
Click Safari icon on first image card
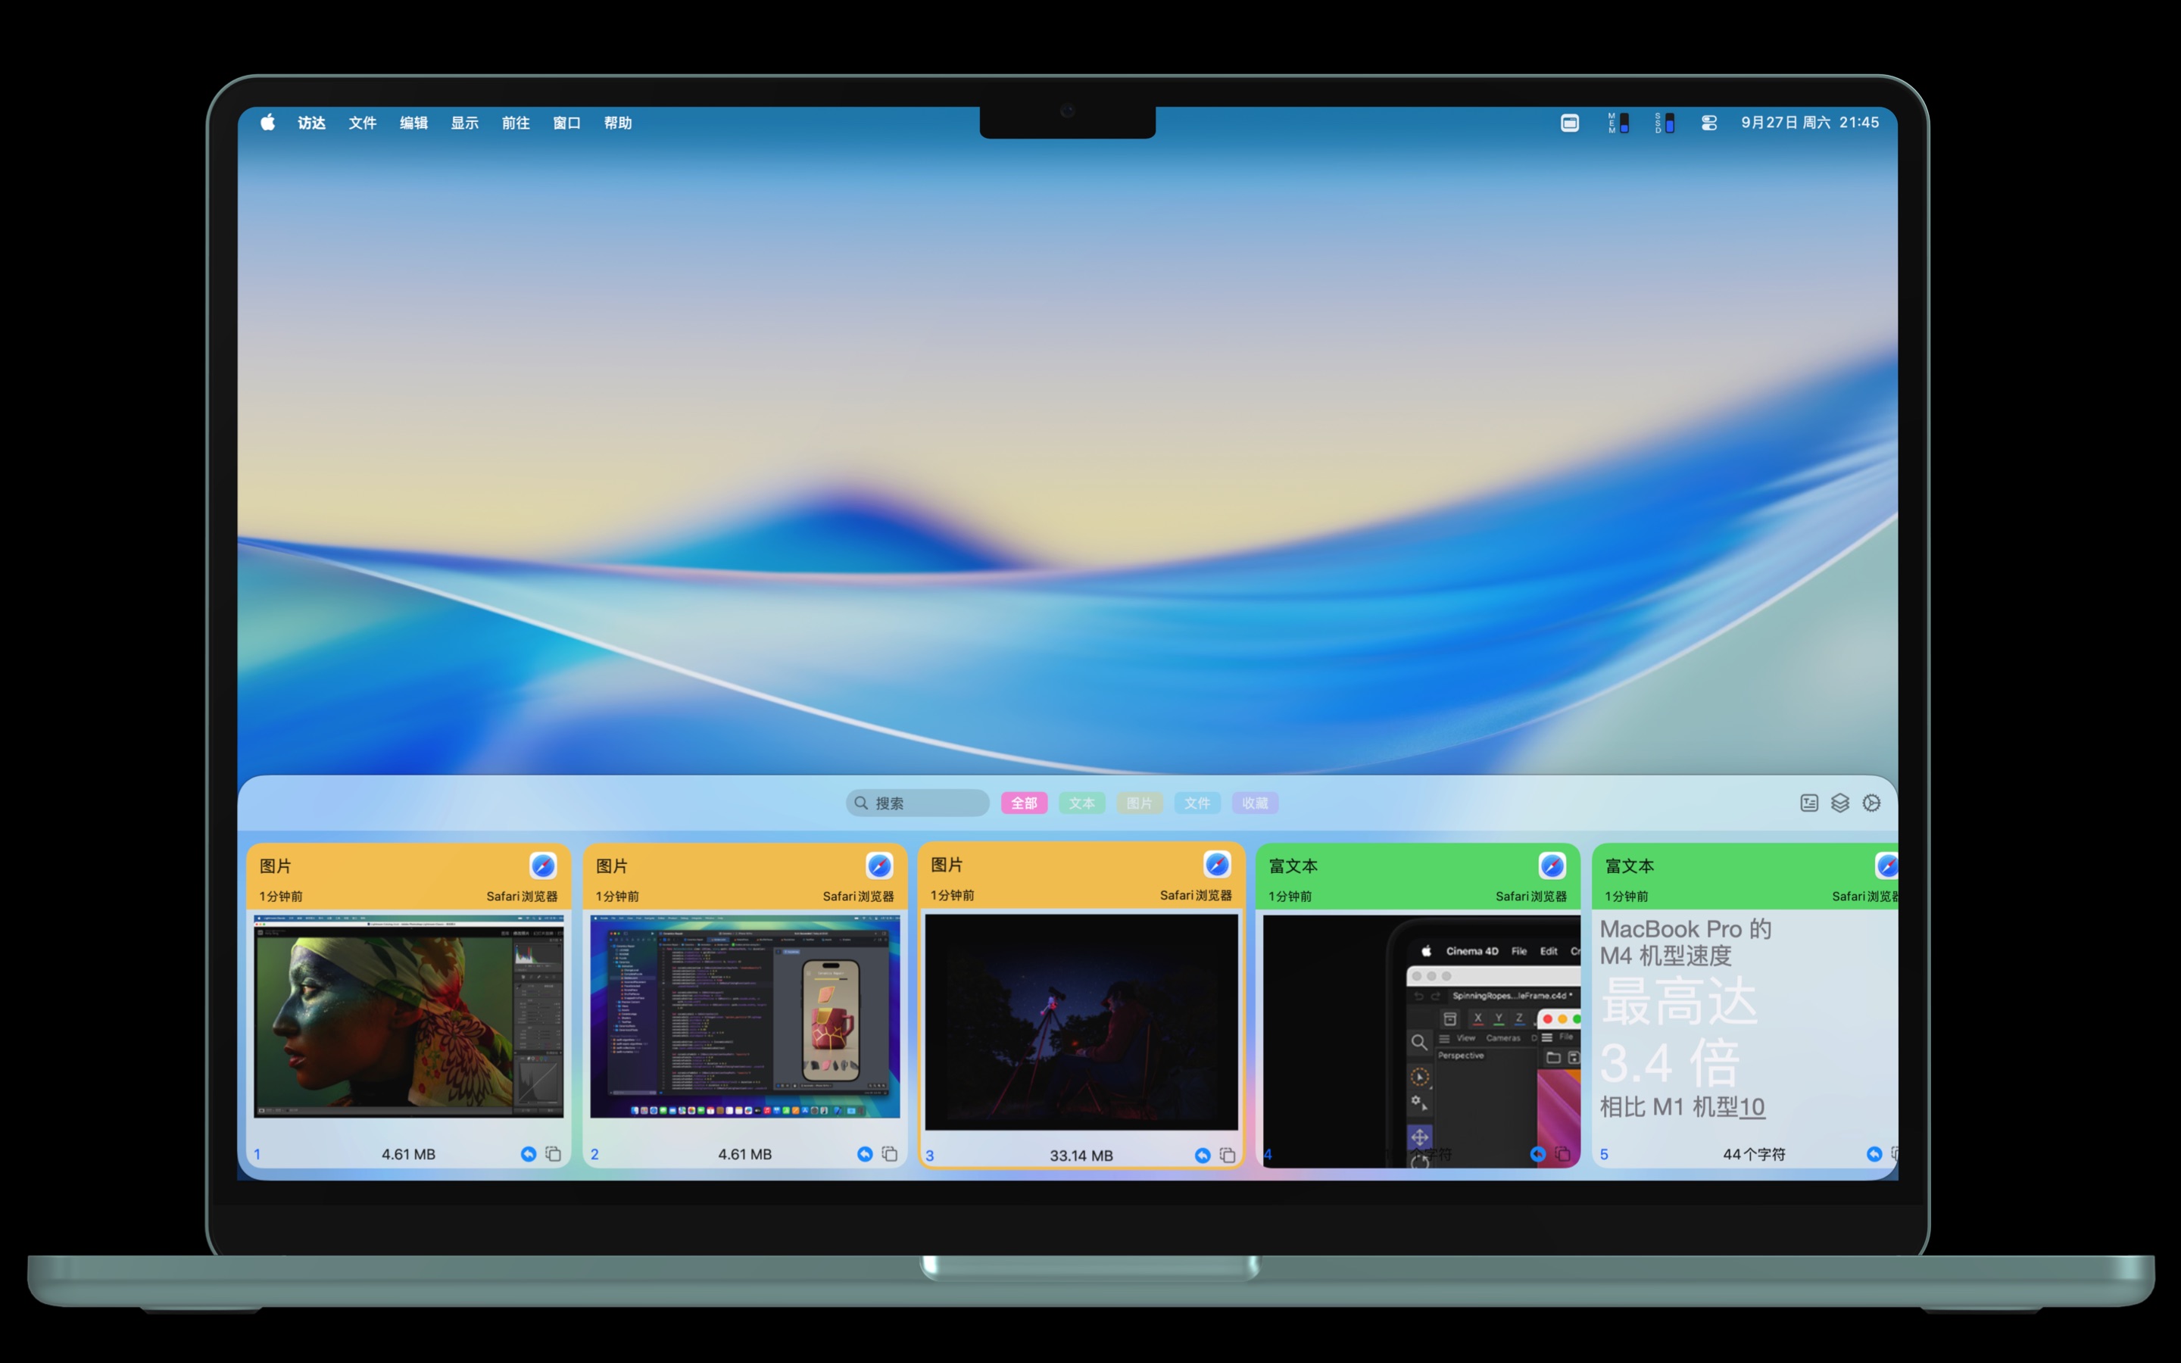click(542, 866)
